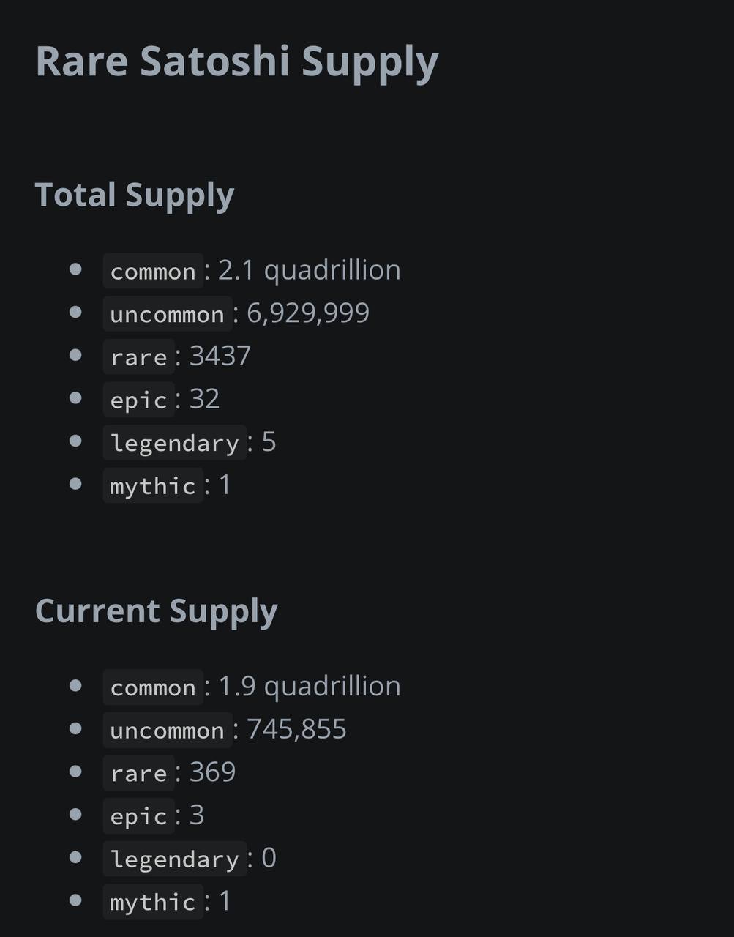Click the 2.1 quadrillion value
This screenshot has height=937, width=734.
(310, 270)
